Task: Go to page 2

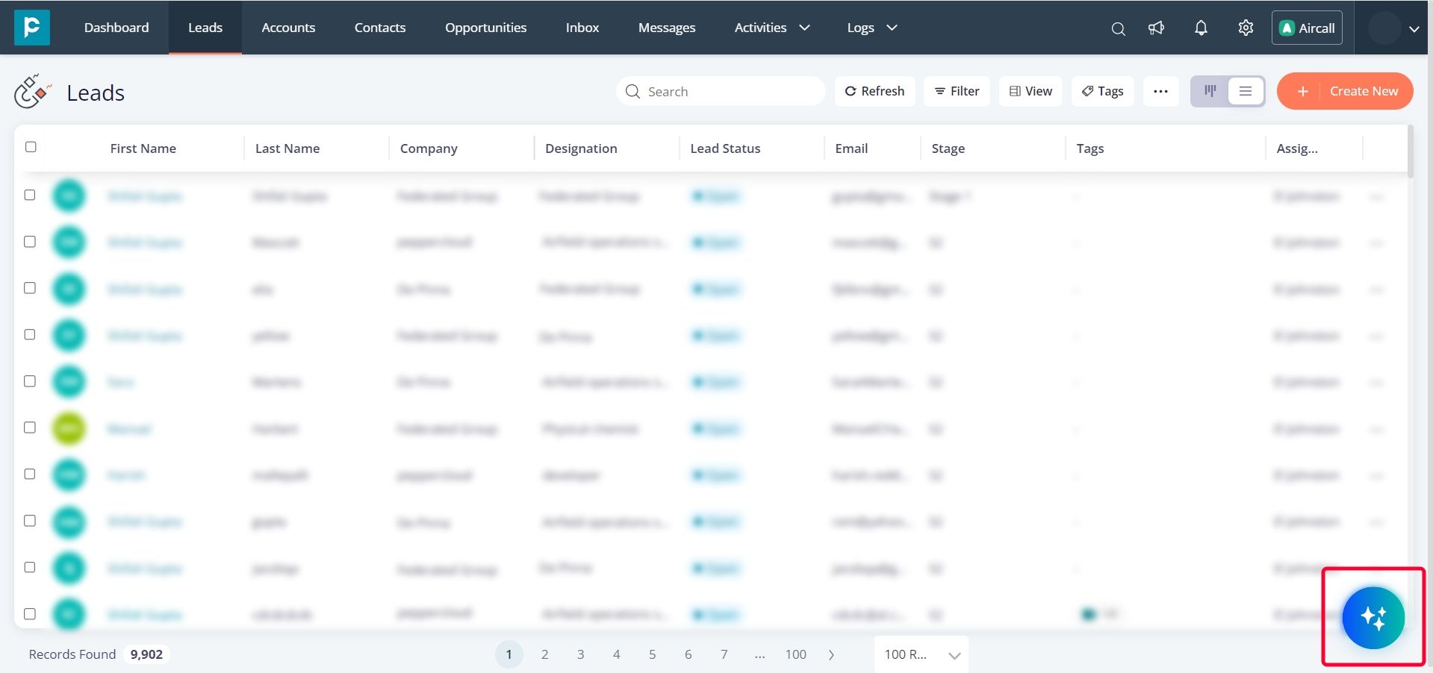Action: click(x=545, y=654)
